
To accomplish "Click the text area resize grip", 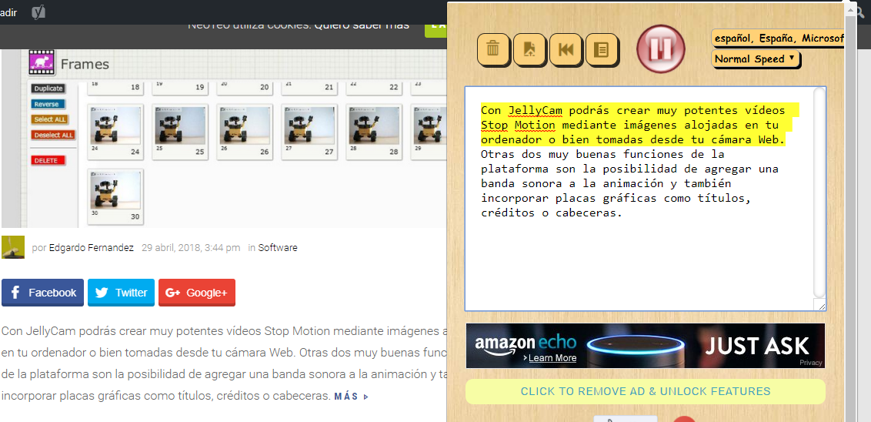I will click(822, 306).
